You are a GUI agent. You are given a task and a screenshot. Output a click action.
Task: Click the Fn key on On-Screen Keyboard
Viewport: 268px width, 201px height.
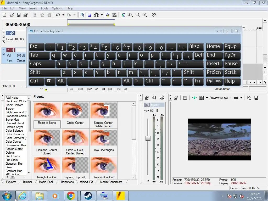pyautogui.click(x=199, y=81)
